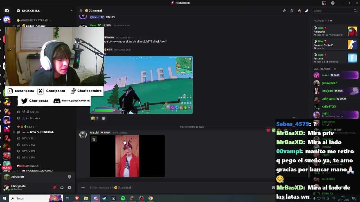Open Windows Start menu

point(4,198)
